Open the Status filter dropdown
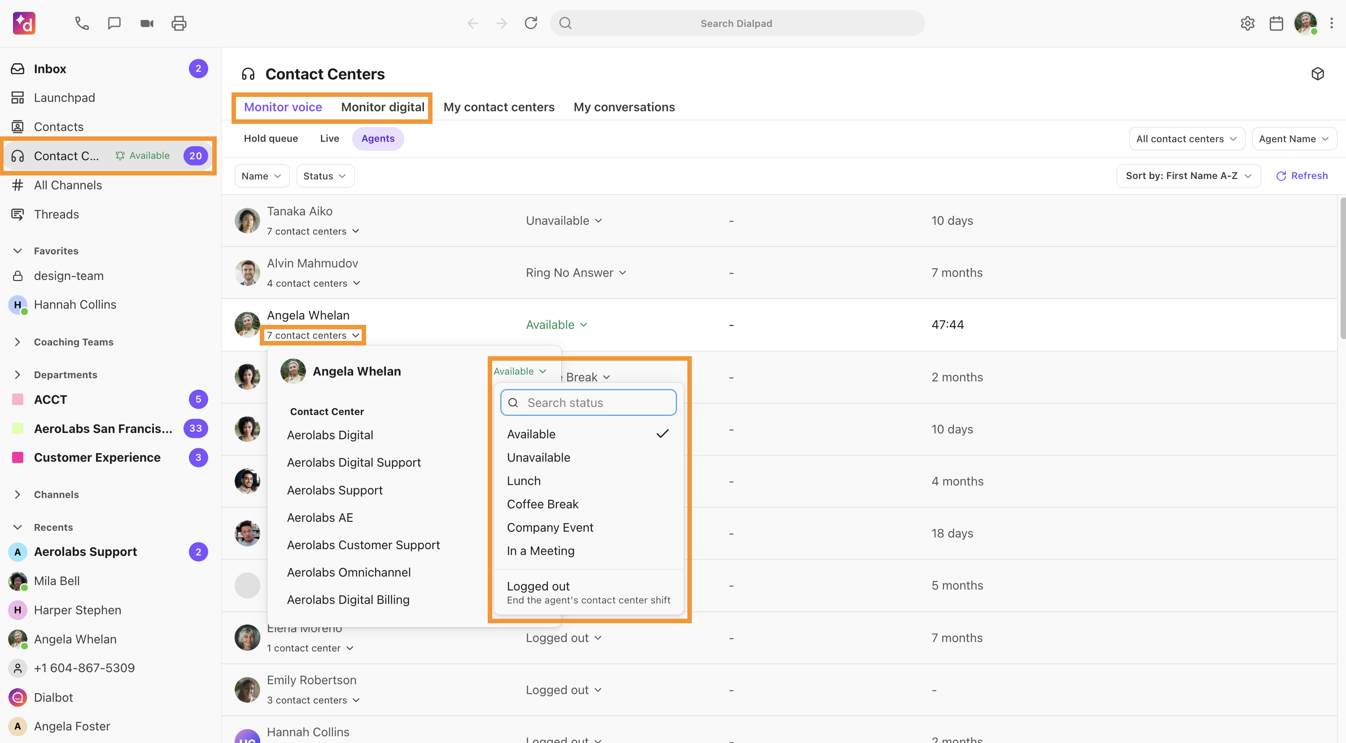 [x=325, y=176]
